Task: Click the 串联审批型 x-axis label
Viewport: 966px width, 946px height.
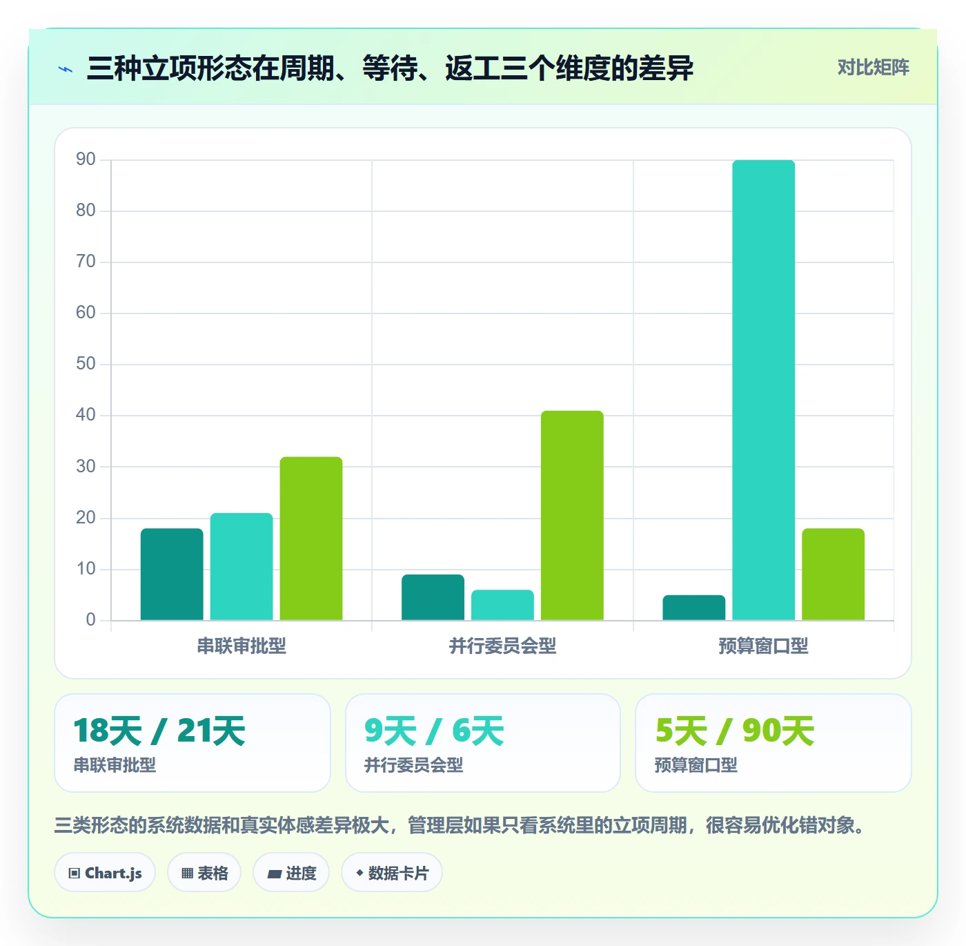Action: pos(241,646)
